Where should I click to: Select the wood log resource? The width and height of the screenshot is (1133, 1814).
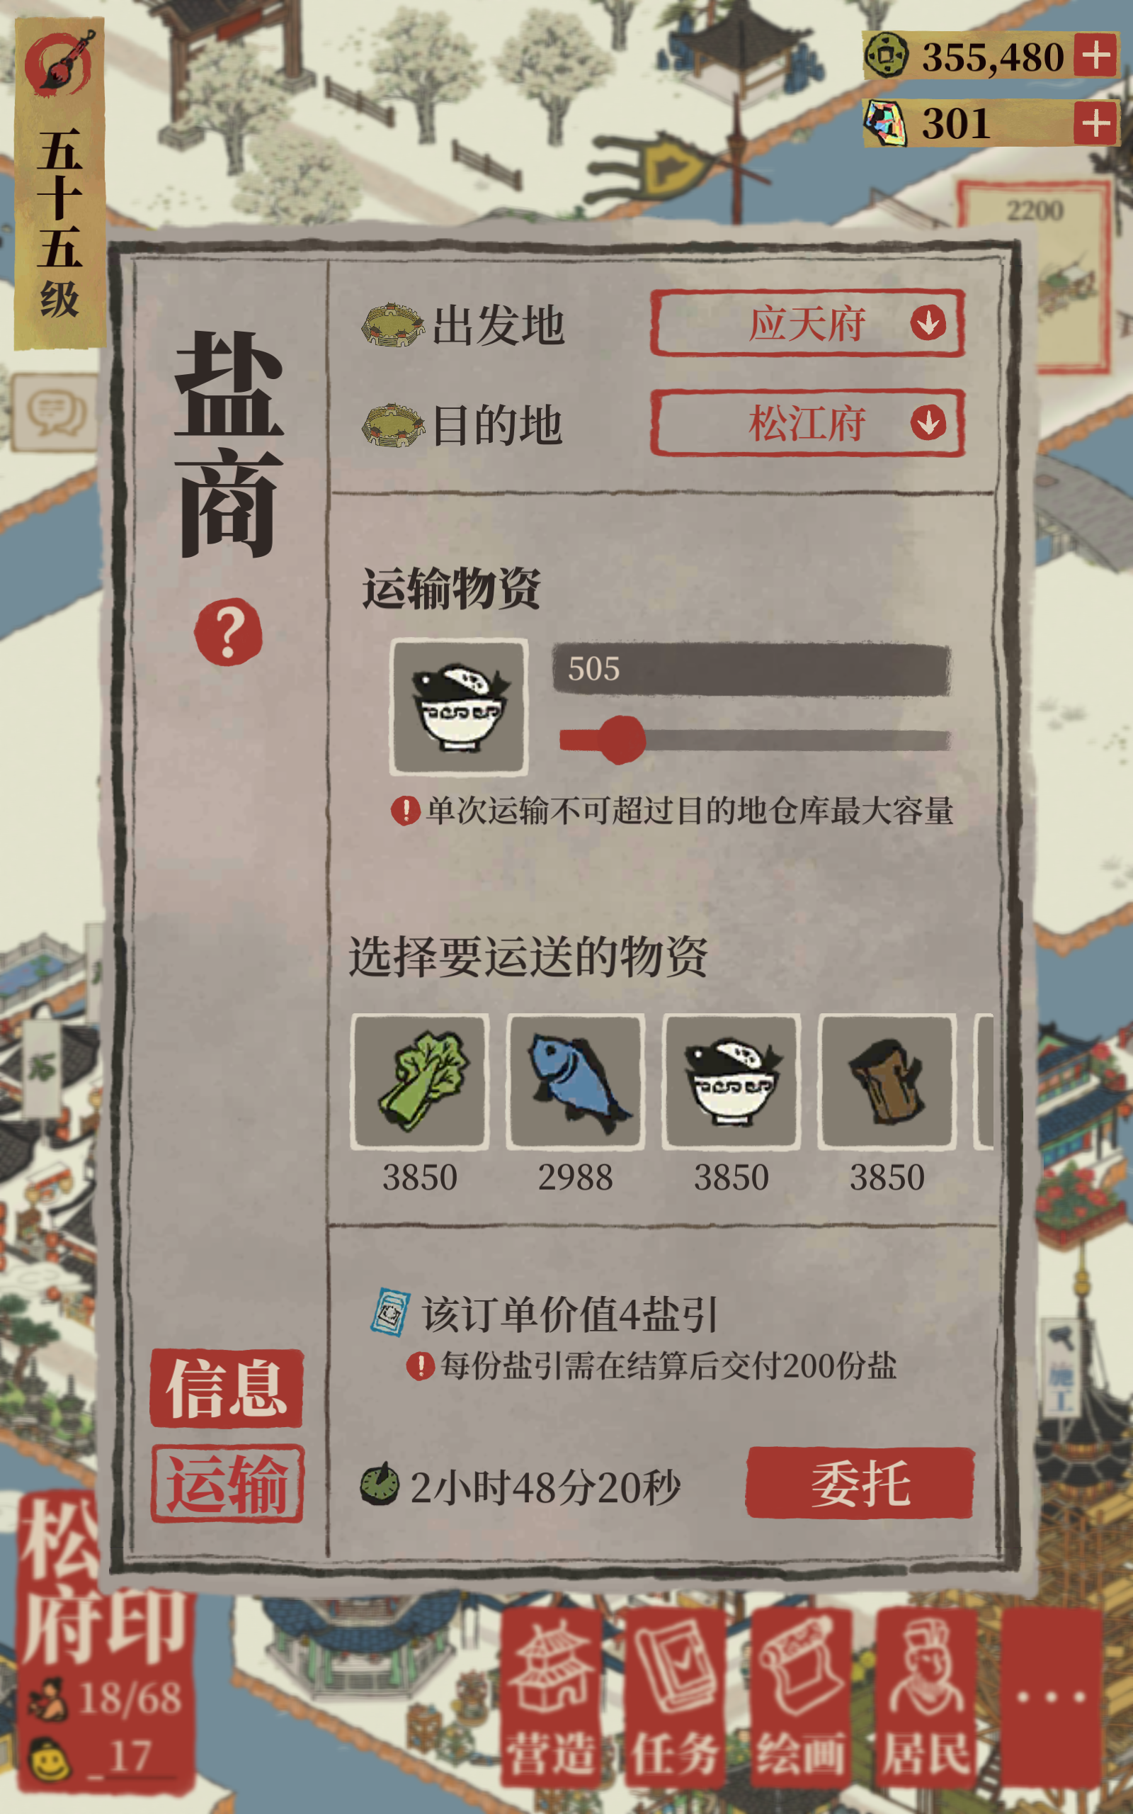pyautogui.click(x=887, y=1081)
